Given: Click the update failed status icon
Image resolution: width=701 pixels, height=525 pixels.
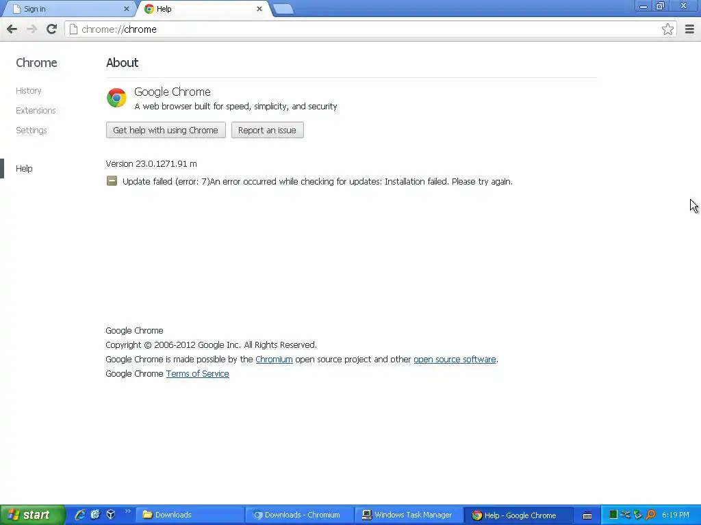Looking at the screenshot, I should pyautogui.click(x=112, y=180).
